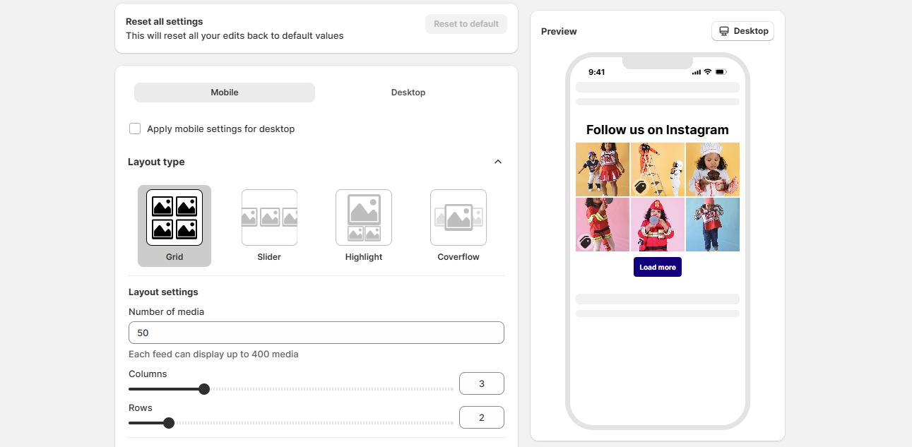Image resolution: width=912 pixels, height=447 pixels.
Task: Click the monitor icon in Desktop preview button
Action: pos(724,31)
